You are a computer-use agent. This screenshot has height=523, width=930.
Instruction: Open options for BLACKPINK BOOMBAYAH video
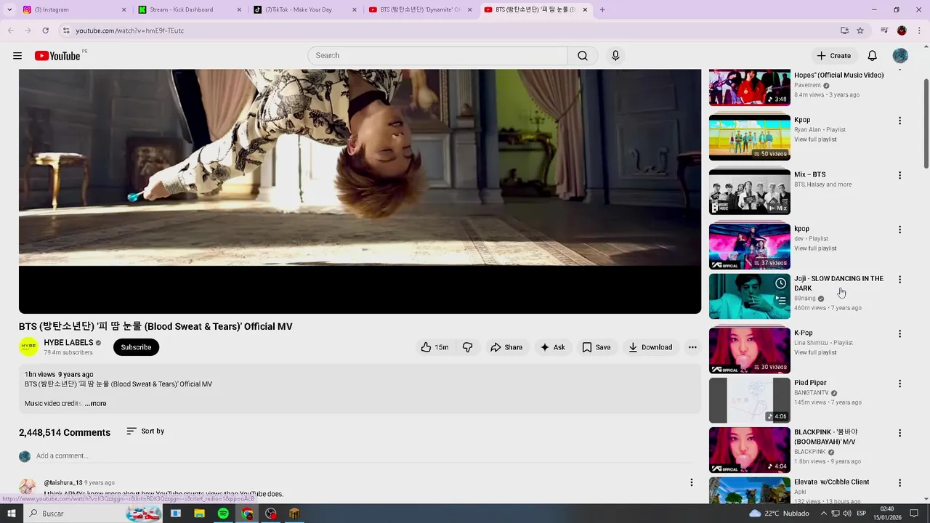tap(899, 433)
